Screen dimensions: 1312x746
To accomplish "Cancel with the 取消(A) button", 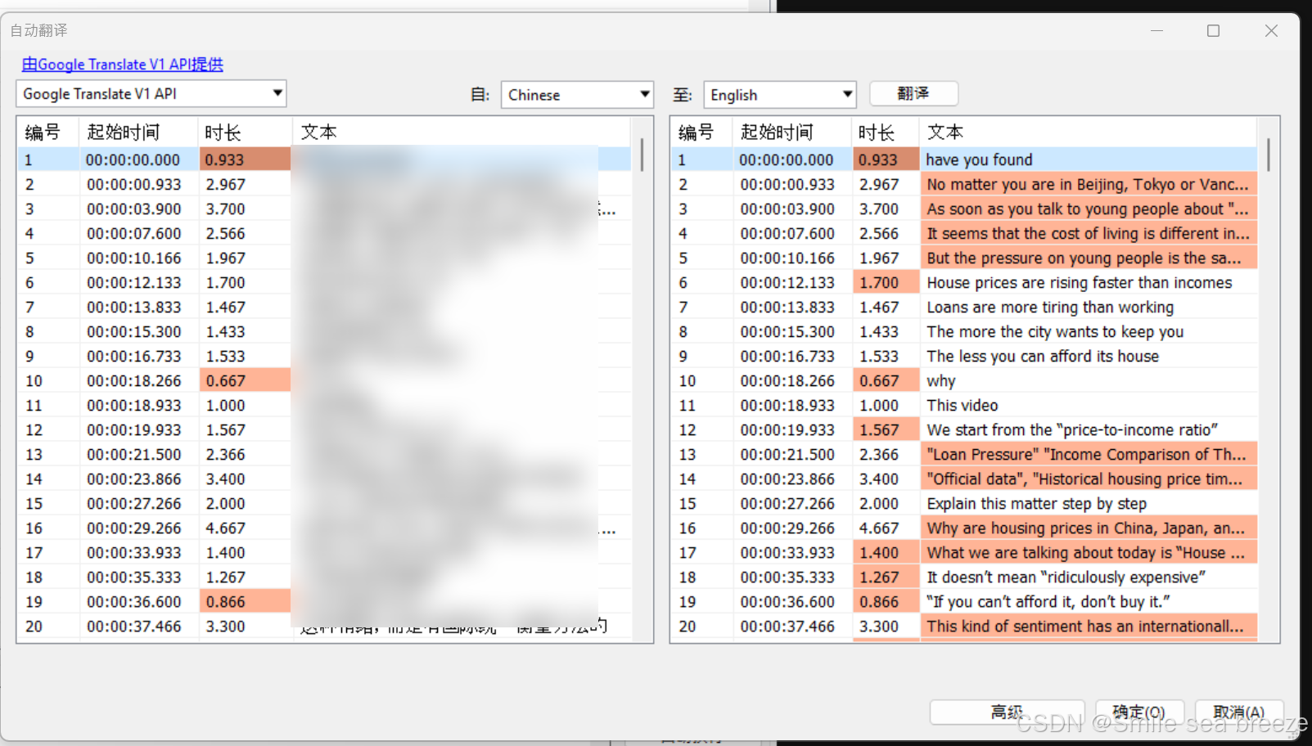I will pos(1238,712).
